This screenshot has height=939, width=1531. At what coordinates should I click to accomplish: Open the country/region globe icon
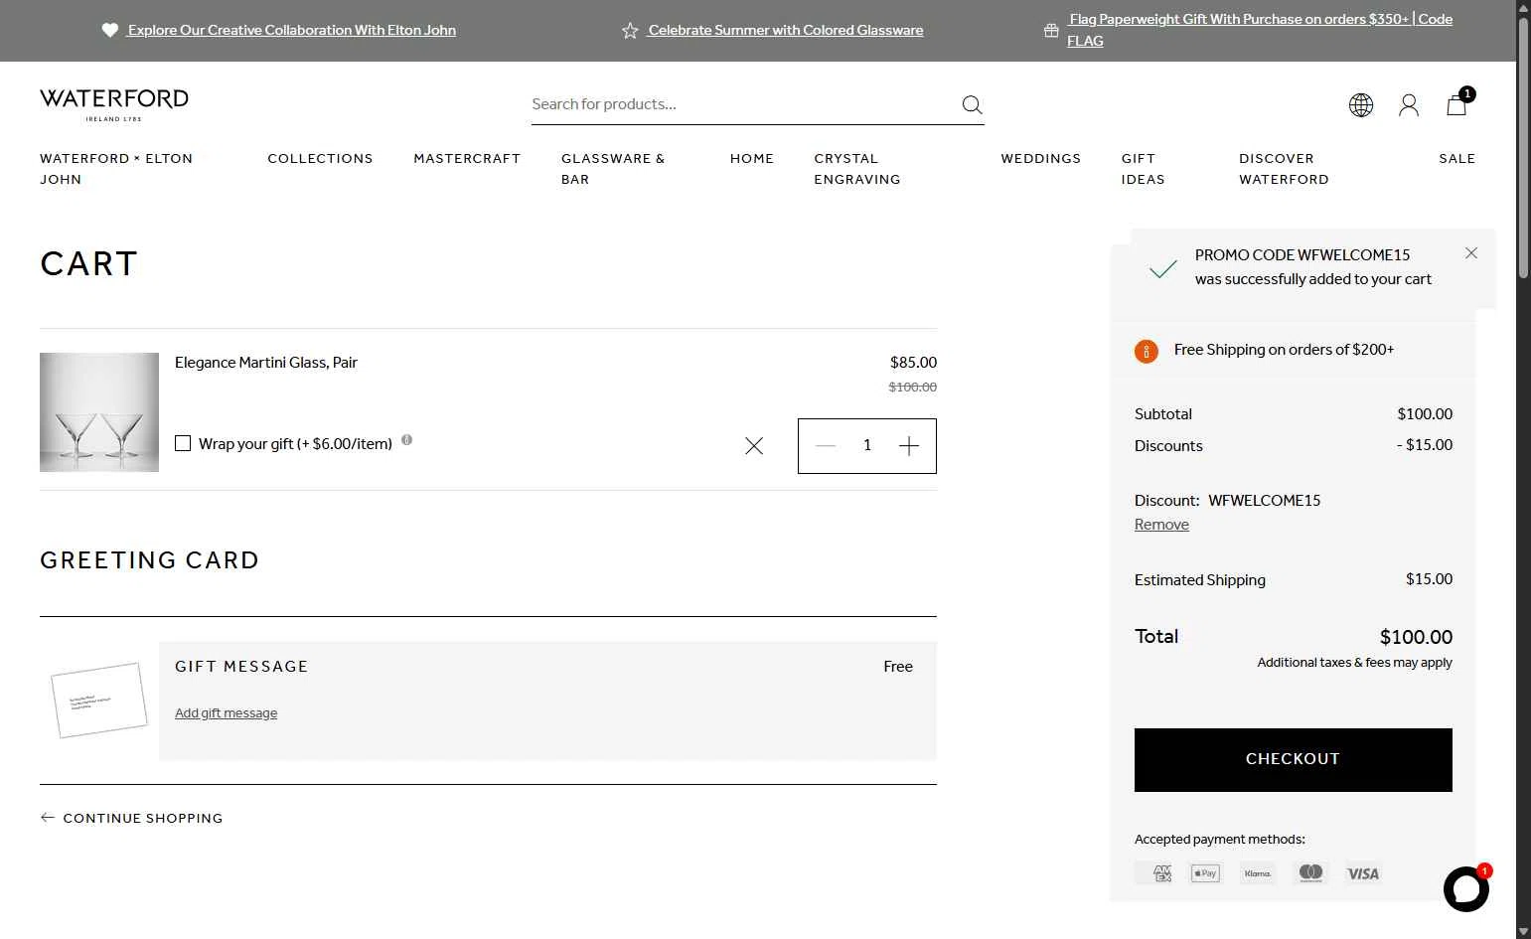tap(1361, 104)
